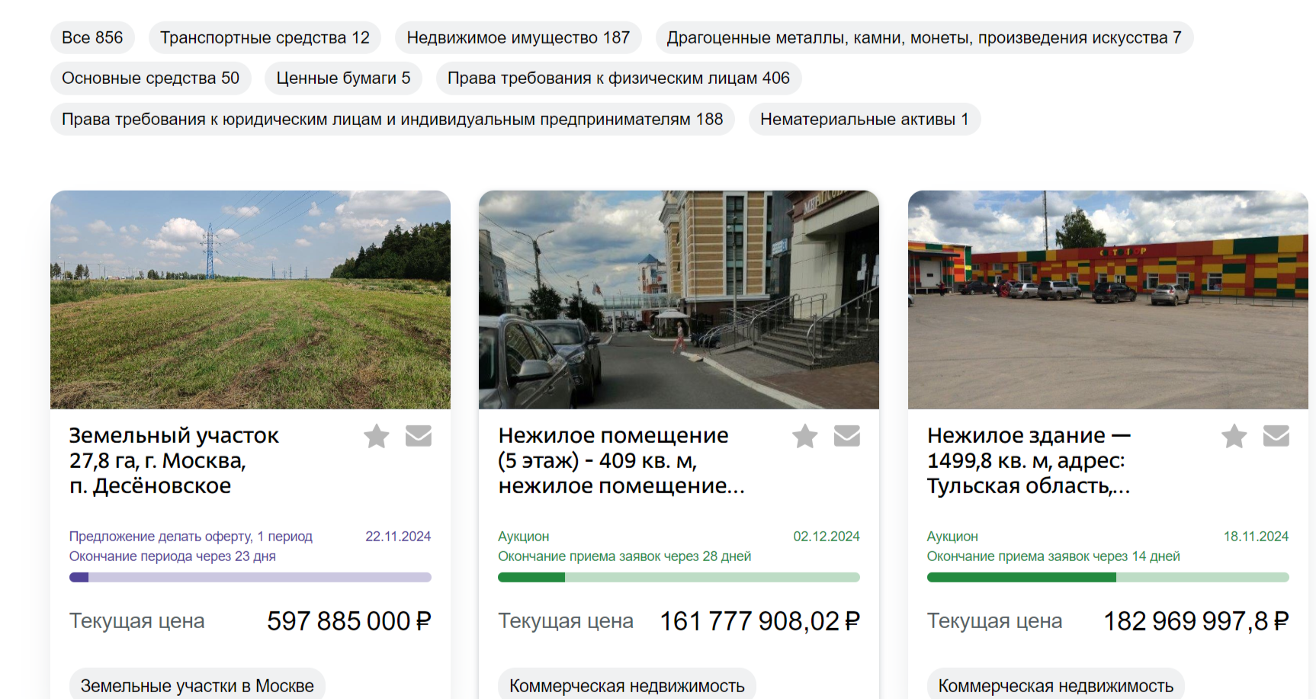Add the land plot listing to favorites
The image size is (1316, 699).
(376, 436)
